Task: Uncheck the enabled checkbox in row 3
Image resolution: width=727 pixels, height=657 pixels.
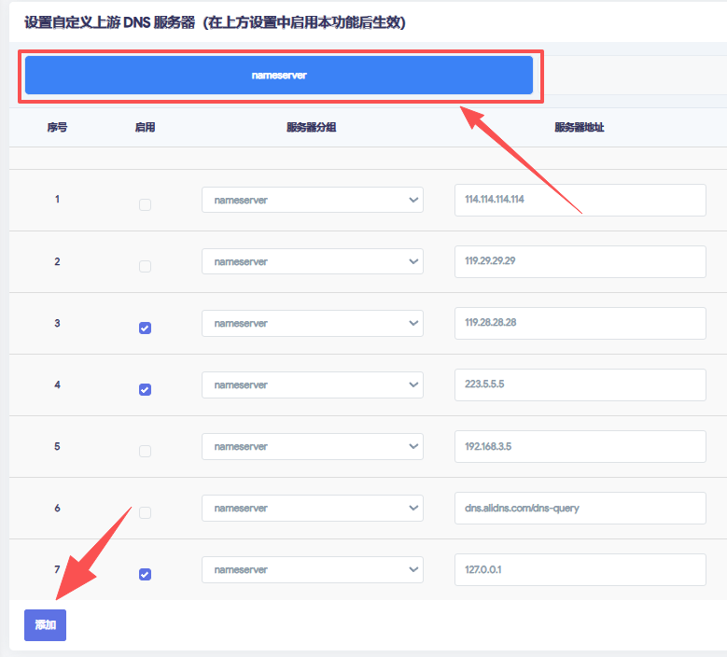Action: 145,328
